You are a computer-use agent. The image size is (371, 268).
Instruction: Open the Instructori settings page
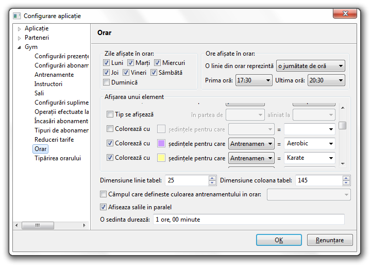[48, 84]
